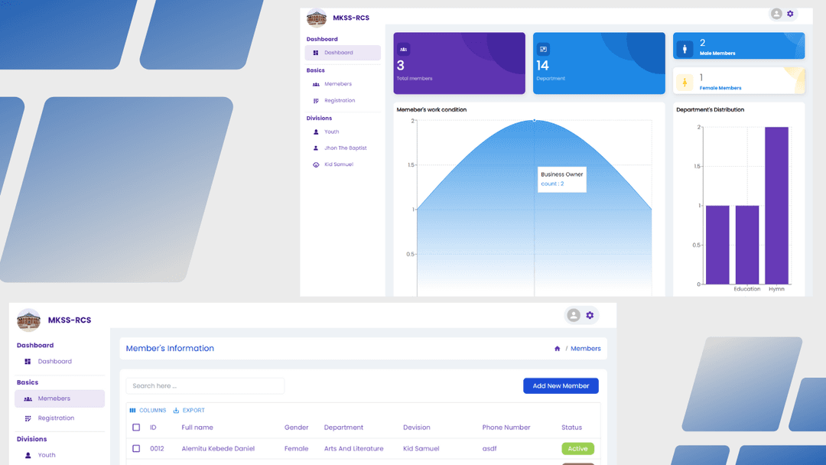
Task: Open the EXPORT options menu
Action: click(x=189, y=411)
